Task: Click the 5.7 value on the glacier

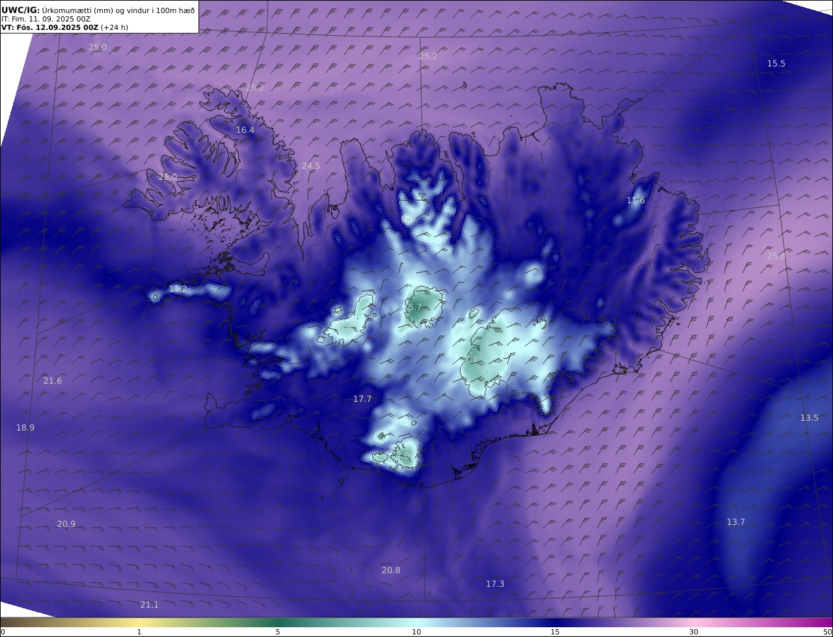Action: point(415,307)
